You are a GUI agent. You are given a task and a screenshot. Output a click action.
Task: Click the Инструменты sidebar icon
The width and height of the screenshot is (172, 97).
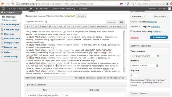(x=2, y=43)
